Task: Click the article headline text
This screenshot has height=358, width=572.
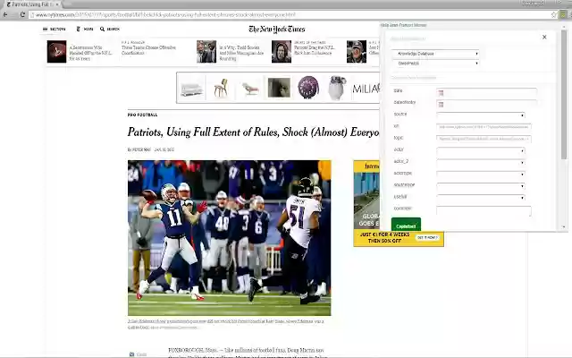Action: (254, 132)
